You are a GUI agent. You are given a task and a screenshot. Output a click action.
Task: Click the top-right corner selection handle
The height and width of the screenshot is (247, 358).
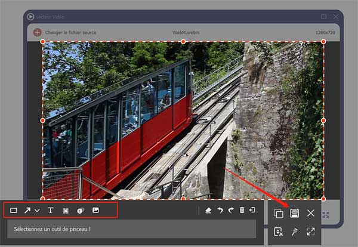323,42
